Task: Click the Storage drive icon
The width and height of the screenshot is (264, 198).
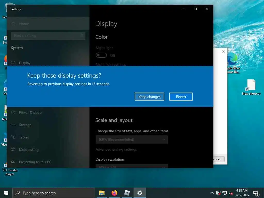Action: pyautogui.click(x=13, y=125)
